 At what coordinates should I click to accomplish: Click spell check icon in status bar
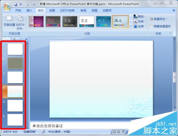point(43,132)
